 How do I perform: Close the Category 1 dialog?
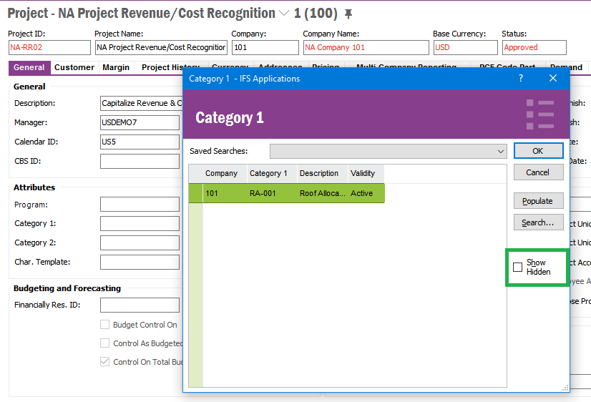click(553, 79)
